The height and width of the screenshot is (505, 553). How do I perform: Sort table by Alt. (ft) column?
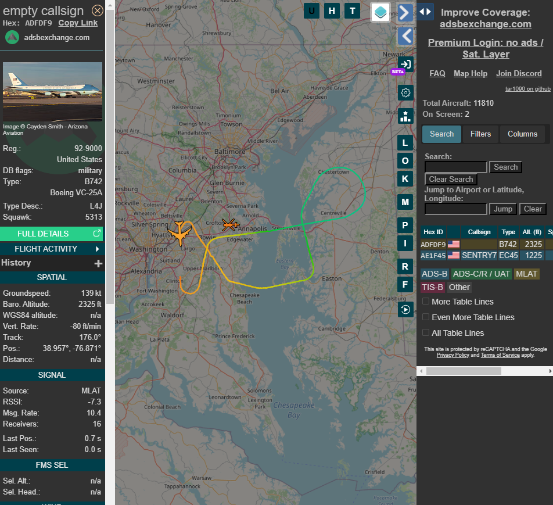532,232
